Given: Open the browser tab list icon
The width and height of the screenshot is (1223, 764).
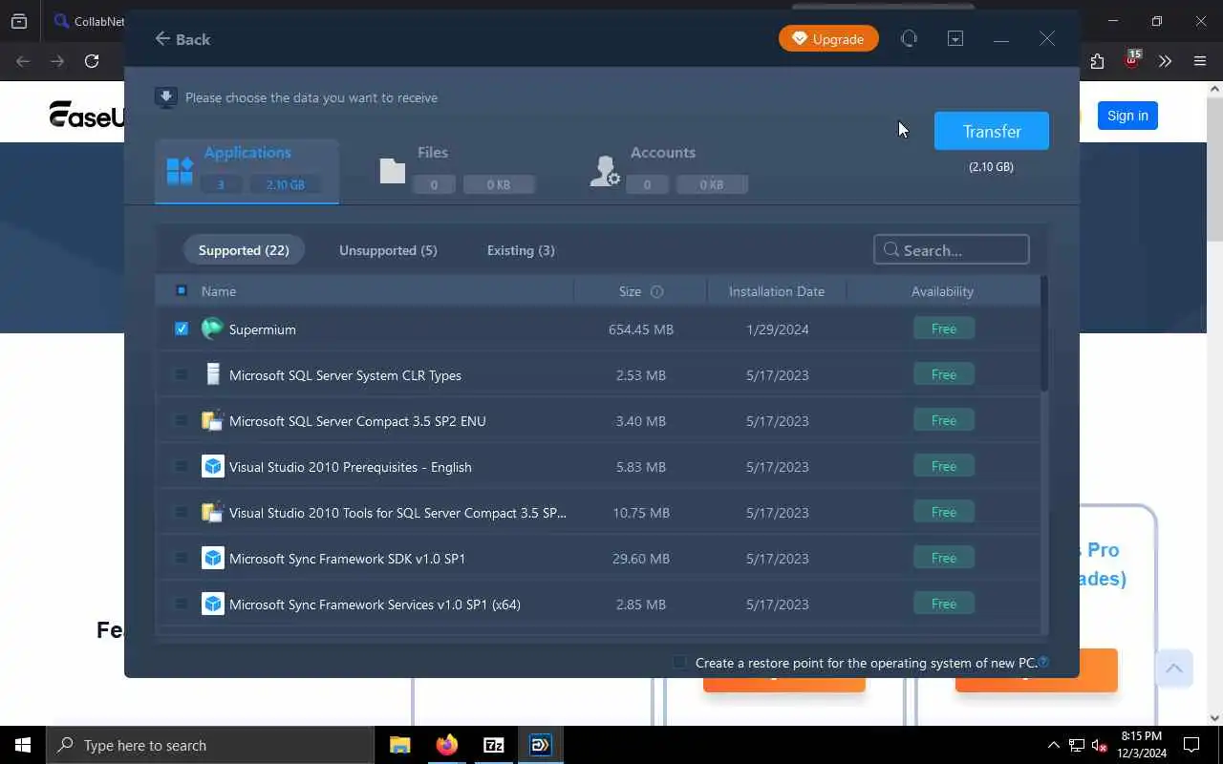Looking at the screenshot, I should point(19,21).
